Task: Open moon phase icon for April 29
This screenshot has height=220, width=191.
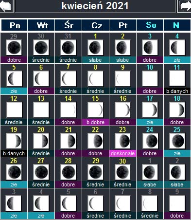Action: click(x=95, y=172)
